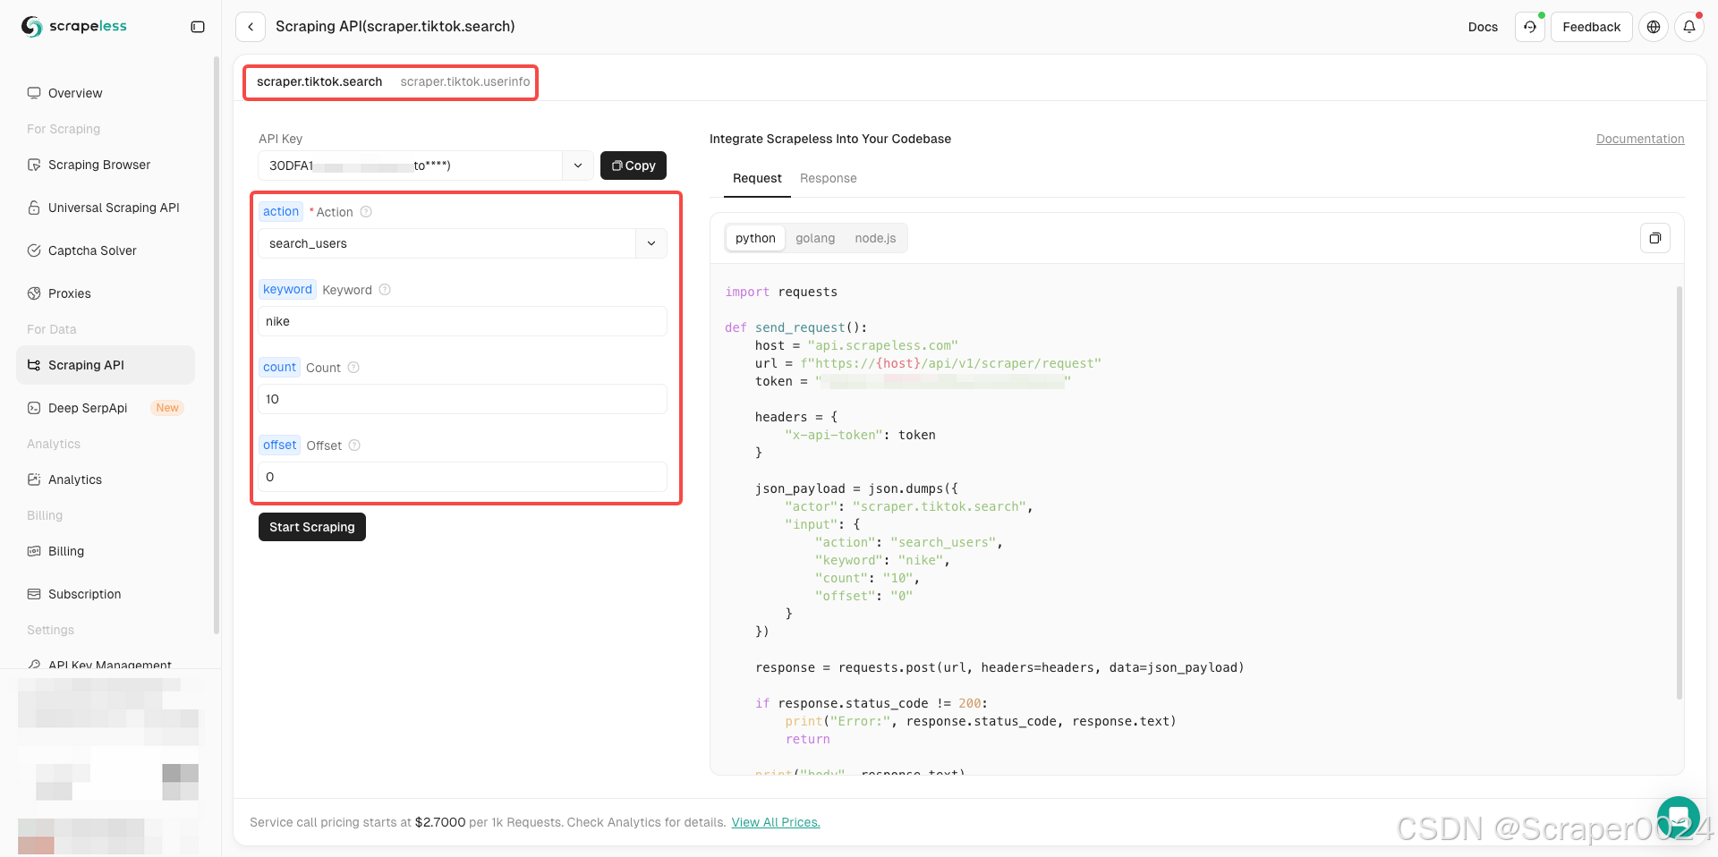Open the live chat bubble
The image size is (1718, 857).
point(1678,818)
